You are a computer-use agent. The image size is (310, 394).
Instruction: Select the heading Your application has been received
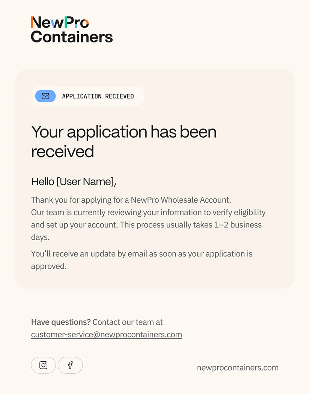[x=123, y=141]
